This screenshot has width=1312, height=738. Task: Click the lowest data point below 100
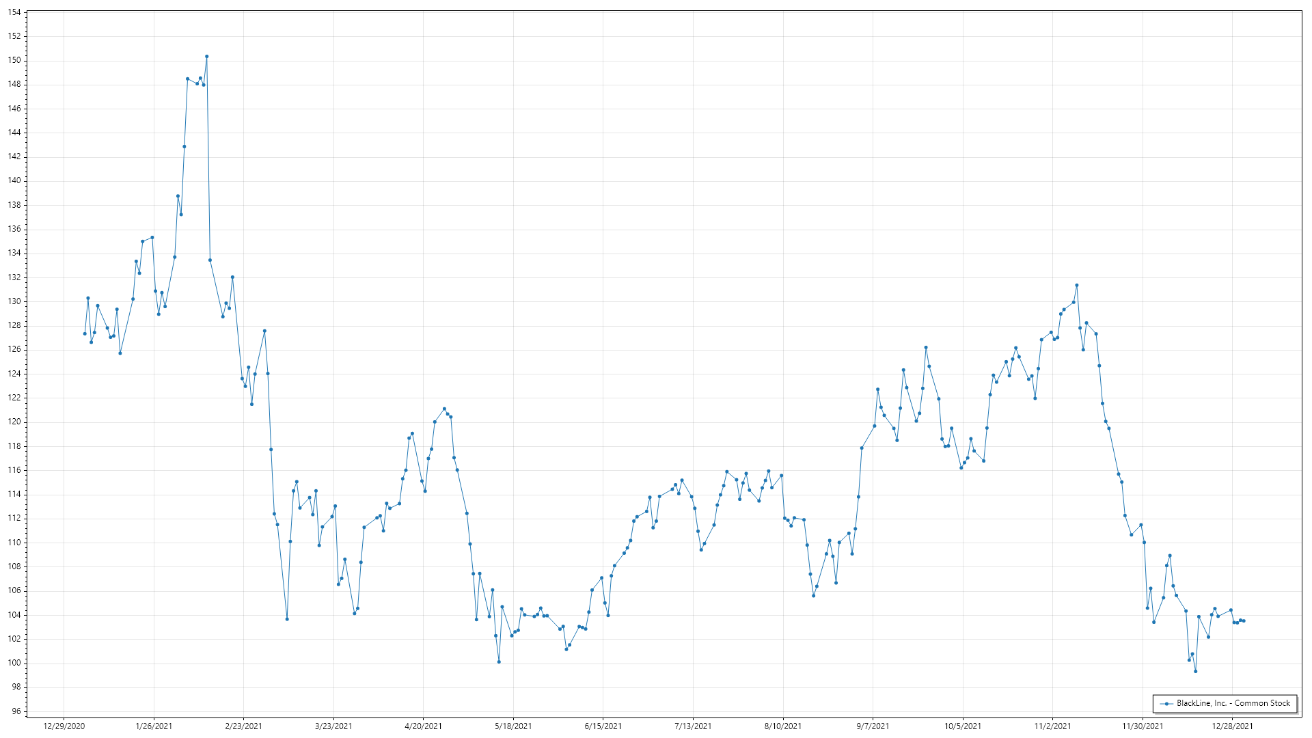[1195, 671]
